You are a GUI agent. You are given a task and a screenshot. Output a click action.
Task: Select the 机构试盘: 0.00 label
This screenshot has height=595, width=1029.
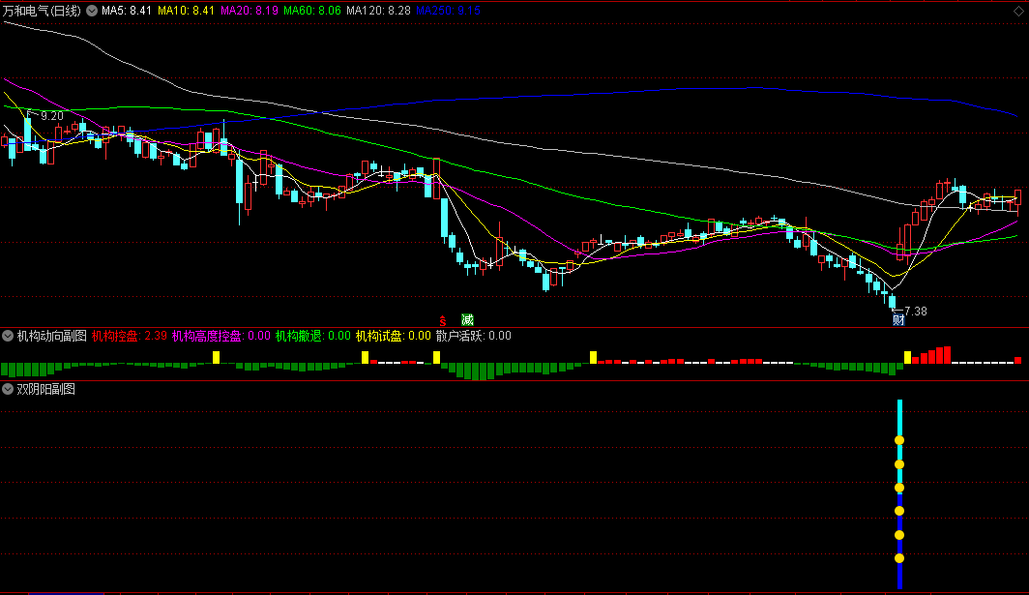tap(393, 336)
